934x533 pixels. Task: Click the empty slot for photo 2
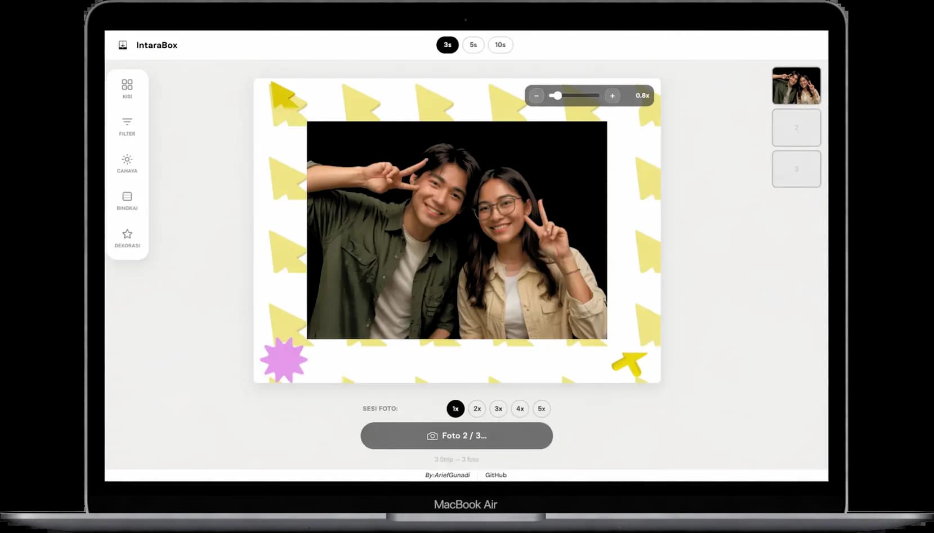pyautogui.click(x=796, y=128)
